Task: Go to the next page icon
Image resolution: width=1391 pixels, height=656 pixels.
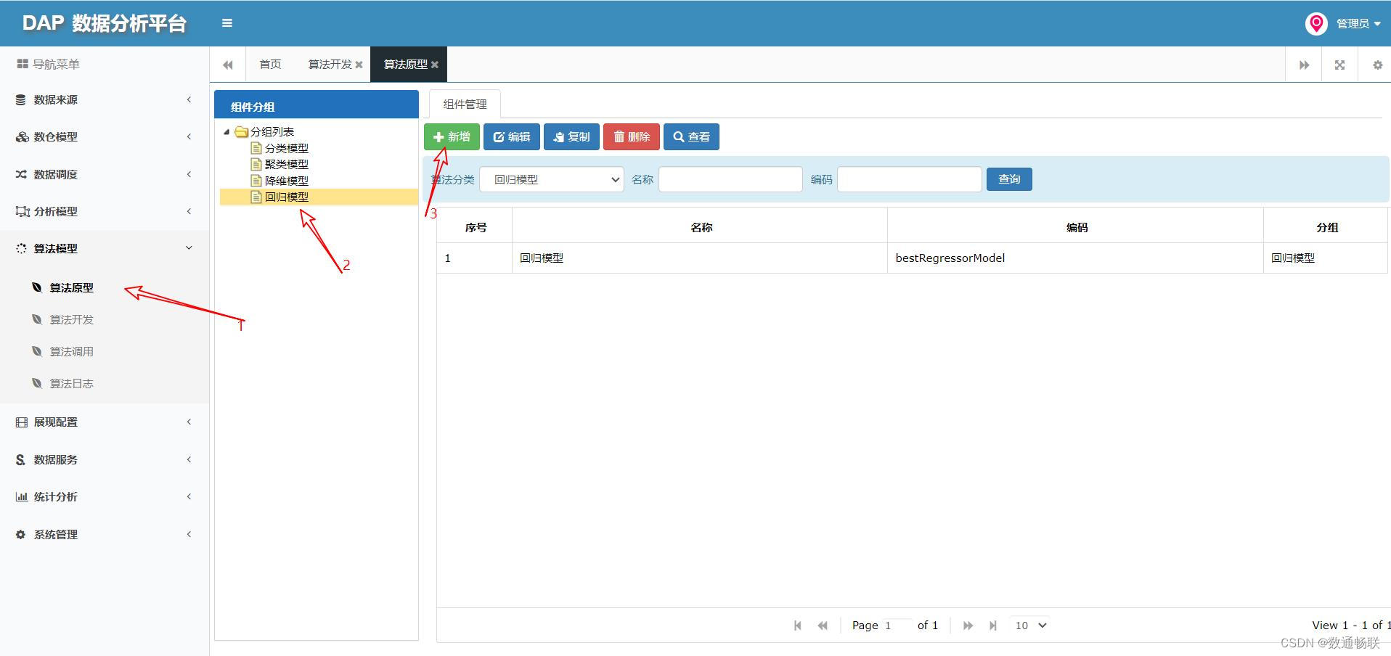Action: [968, 626]
